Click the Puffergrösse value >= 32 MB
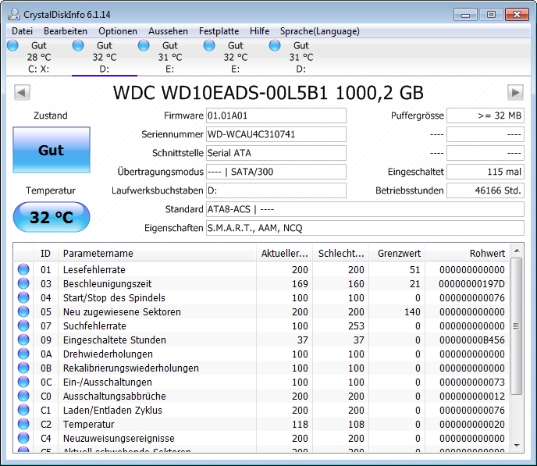 (485, 116)
